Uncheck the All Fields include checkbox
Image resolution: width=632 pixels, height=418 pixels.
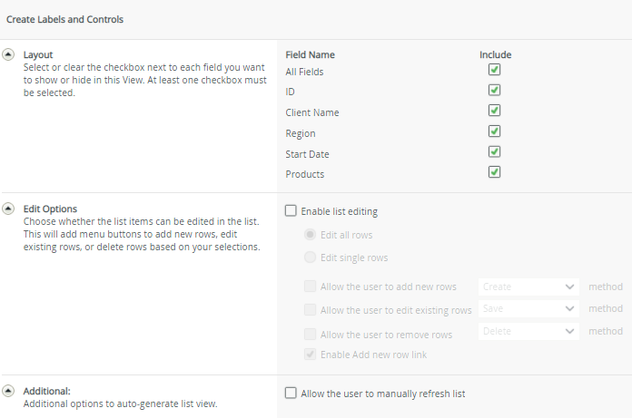click(x=495, y=70)
